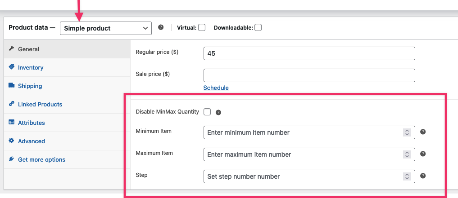
Task: Click the Regular price ($) label
Action: (x=157, y=52)
